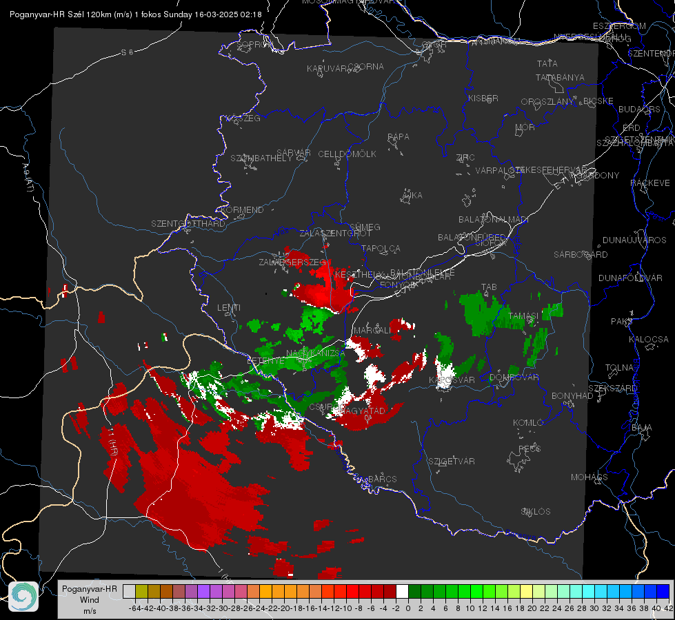The image size is (675, 620).
Task: Select the last dark blue legend swatch
Action: pos(663,591)
